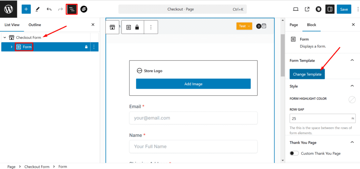
Task: Open the block inserter plus button
Action: [26, 9]
